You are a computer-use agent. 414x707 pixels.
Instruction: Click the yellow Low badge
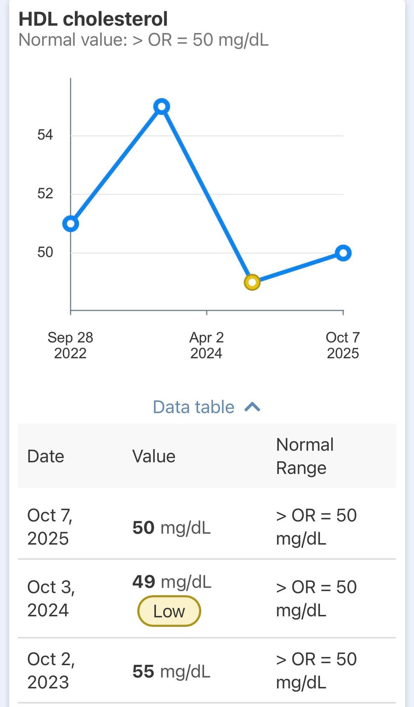(169, 611)
